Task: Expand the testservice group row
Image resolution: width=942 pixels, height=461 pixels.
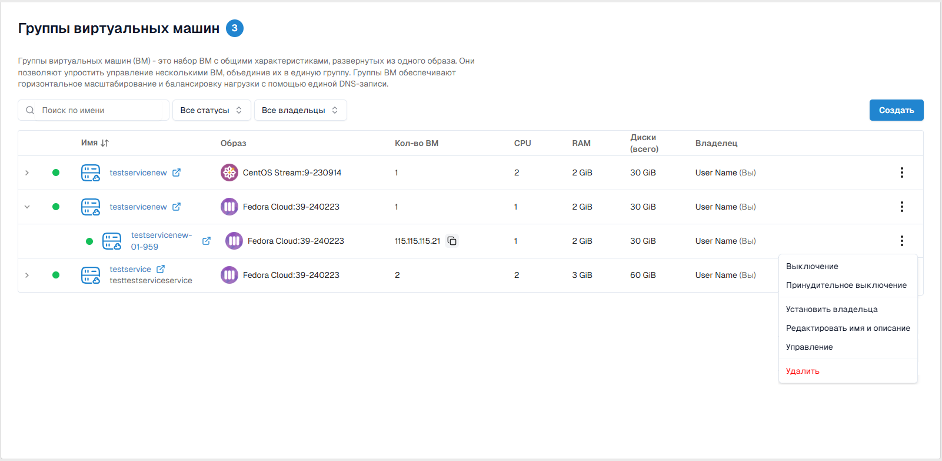Action: click(27, 275)
